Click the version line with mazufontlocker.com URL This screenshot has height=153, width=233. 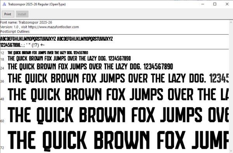coord(40,27)
